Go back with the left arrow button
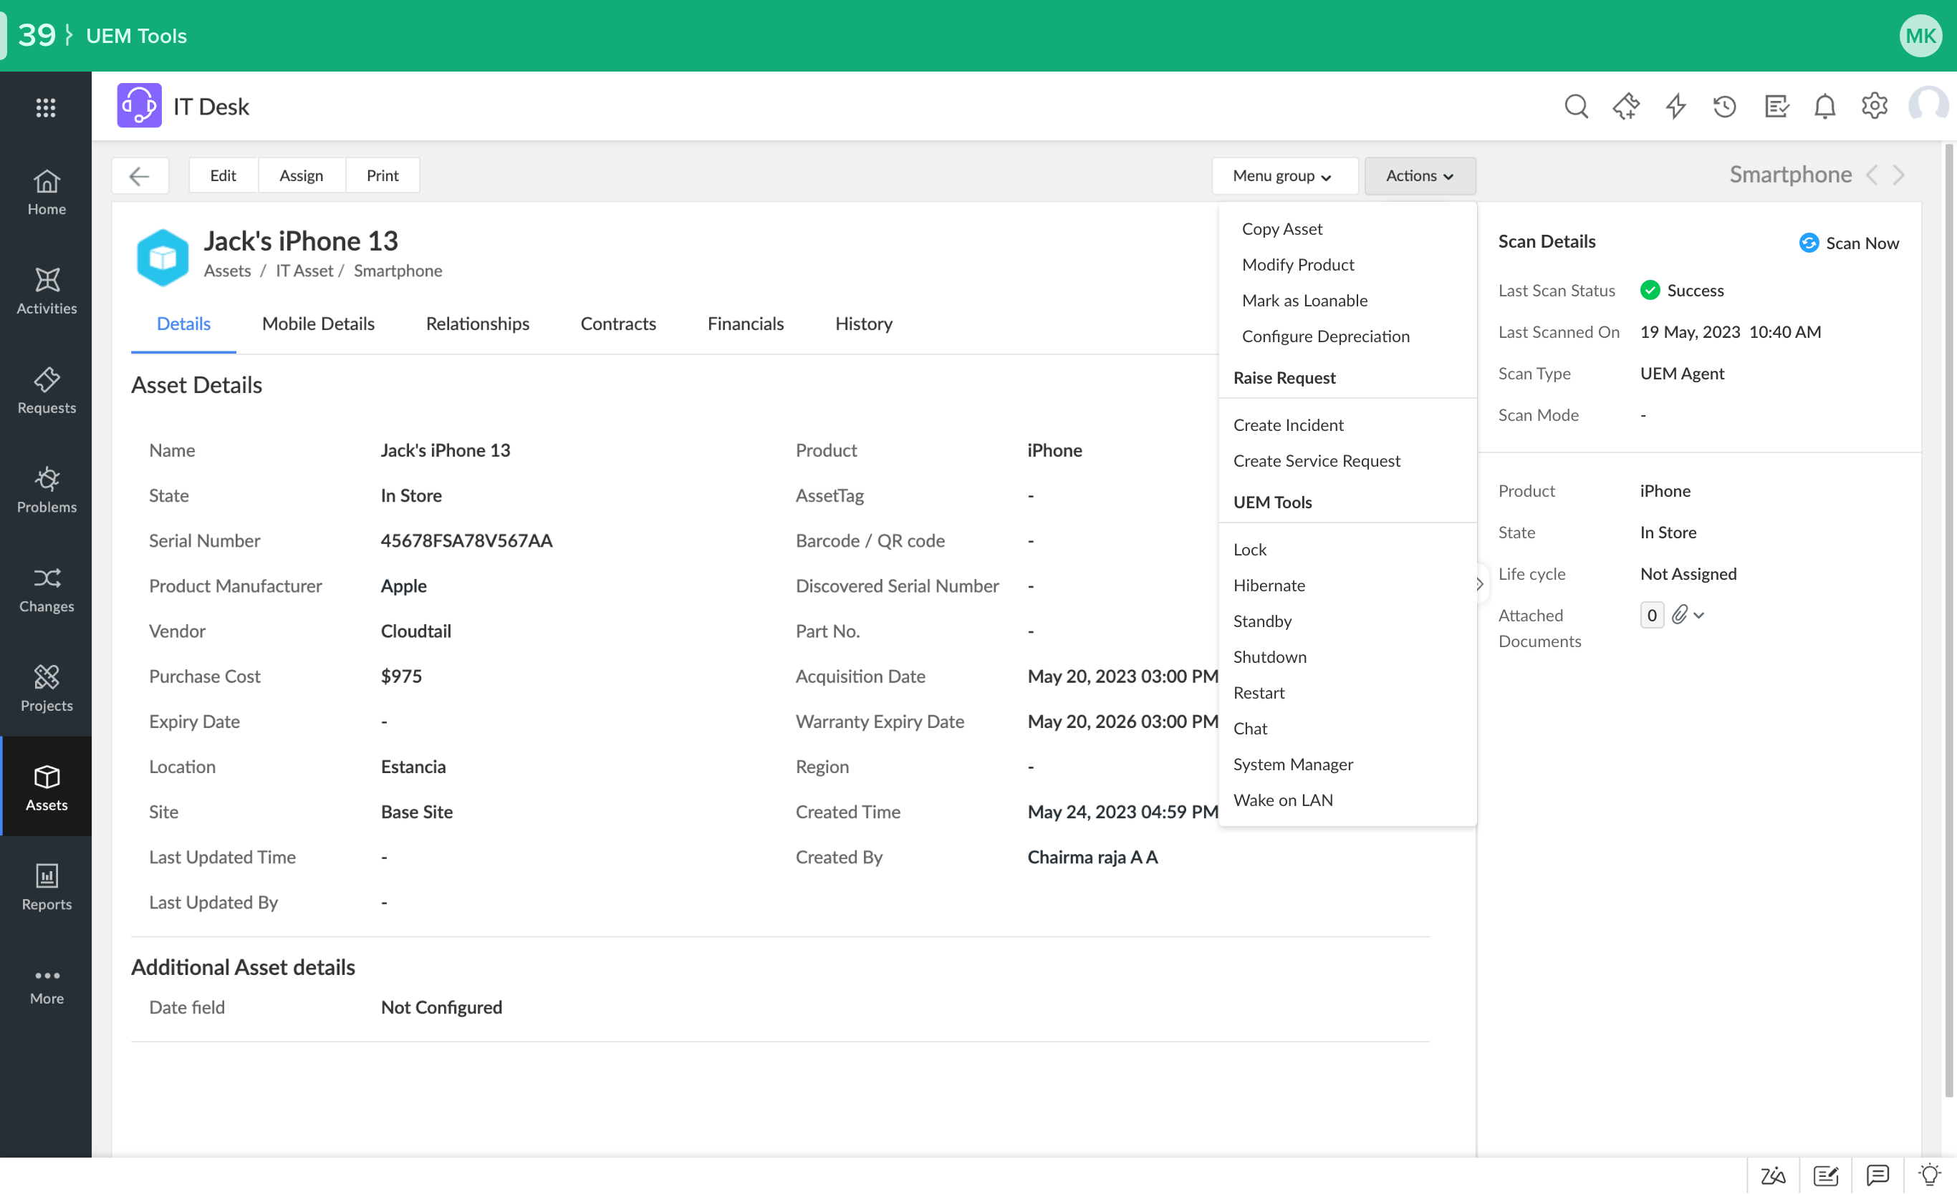 click(x=140, y=175)
